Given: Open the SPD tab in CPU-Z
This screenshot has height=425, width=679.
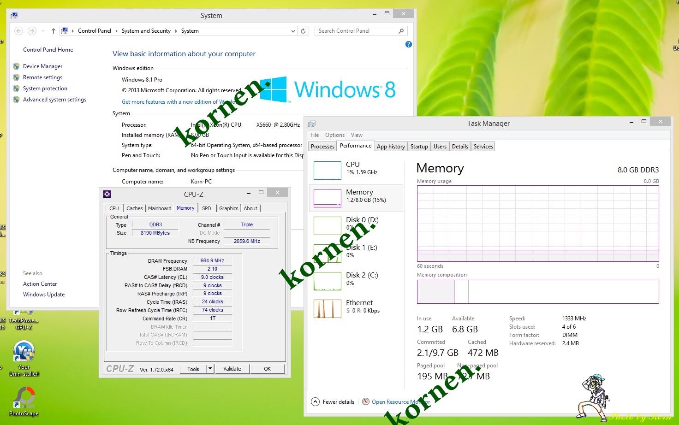Looking at the screenshot, I should [207, 208].
